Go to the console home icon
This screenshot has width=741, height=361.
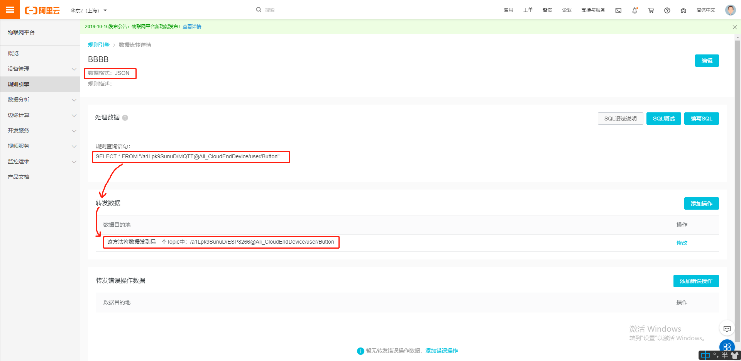(683, 10)
